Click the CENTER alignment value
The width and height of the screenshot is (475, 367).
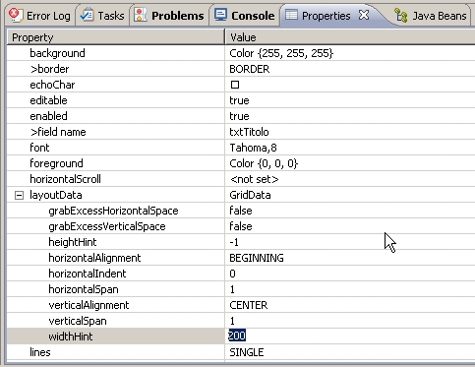pyautogui.click(x=249, y=305)
